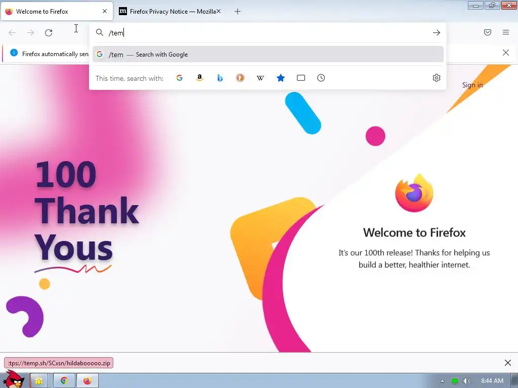The width and height of the screenshot is (518, 388).
Task: Click the Firefox taskbar button
Action: click(x=87, y=381)
